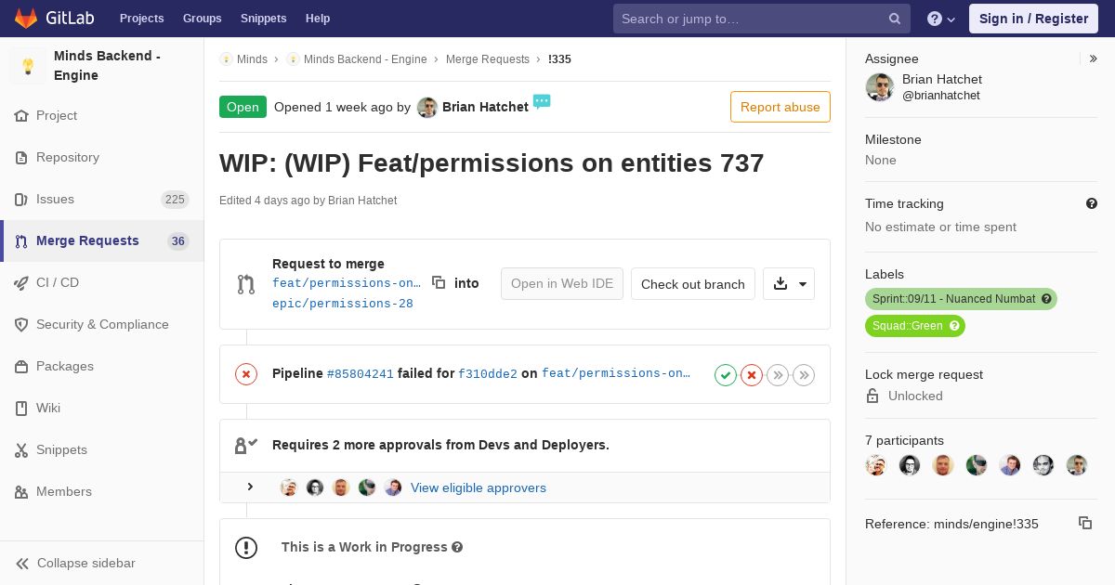Click the green Squad::Green label
This screenshot has width=1115, height=585.
click(x=914, y=326)
